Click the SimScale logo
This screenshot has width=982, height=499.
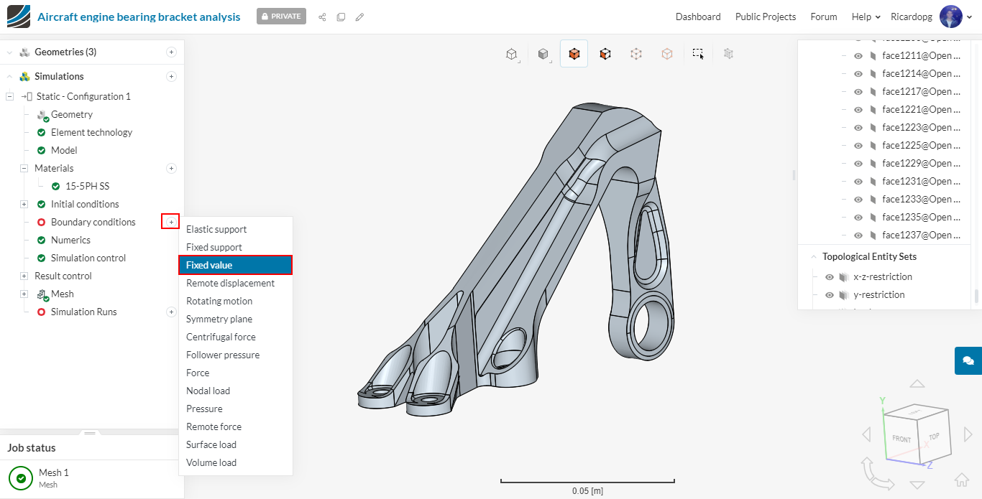(19, 17)
